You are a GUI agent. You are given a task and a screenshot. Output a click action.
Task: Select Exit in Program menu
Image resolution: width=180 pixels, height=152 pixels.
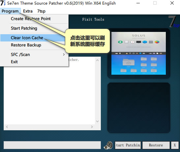(x=34, y=62)
